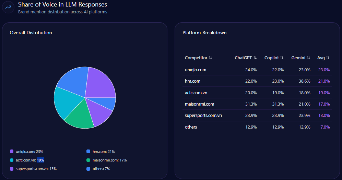Select the hm.com table row
This screenshot has height=180, width=342.
pyautogui.click(x=257, y=81)
